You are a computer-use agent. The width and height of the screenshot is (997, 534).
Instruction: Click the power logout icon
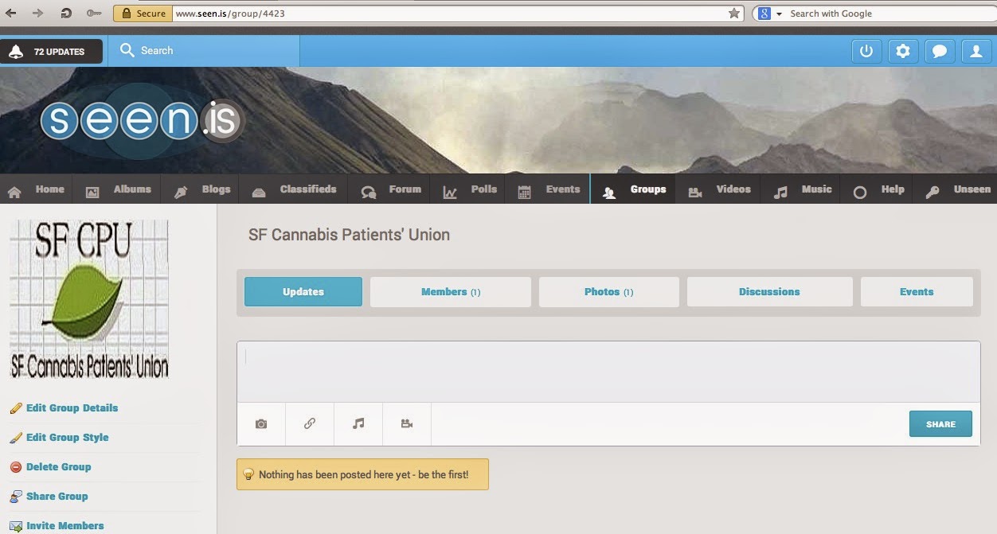click(x=866, y=51)
